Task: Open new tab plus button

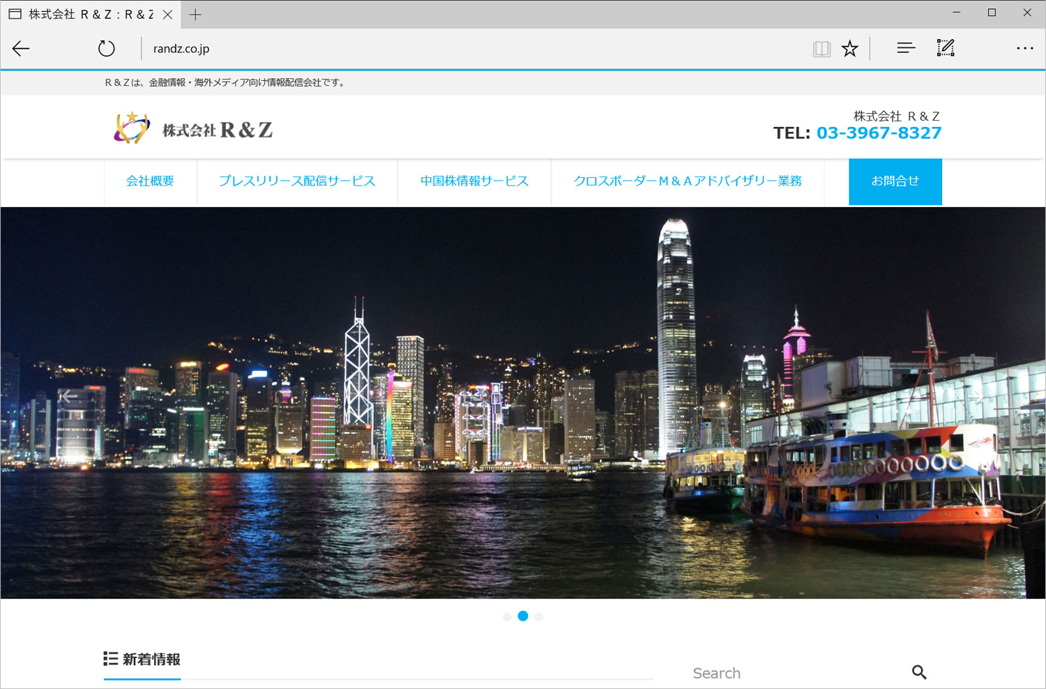Action: [x=195, y=14]
